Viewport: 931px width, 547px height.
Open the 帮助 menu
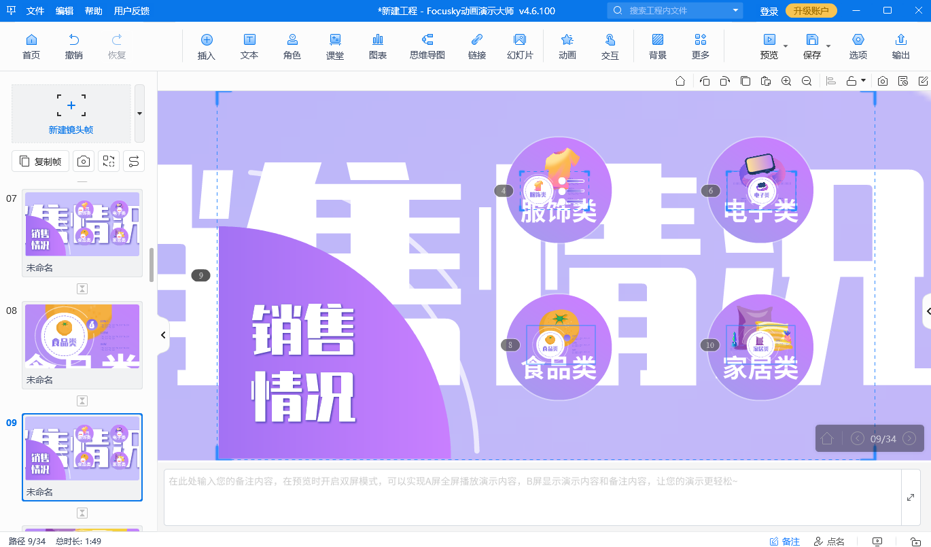(x=94, y=11)
